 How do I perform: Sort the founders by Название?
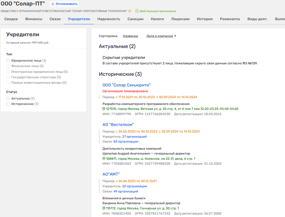coord(130,36)
